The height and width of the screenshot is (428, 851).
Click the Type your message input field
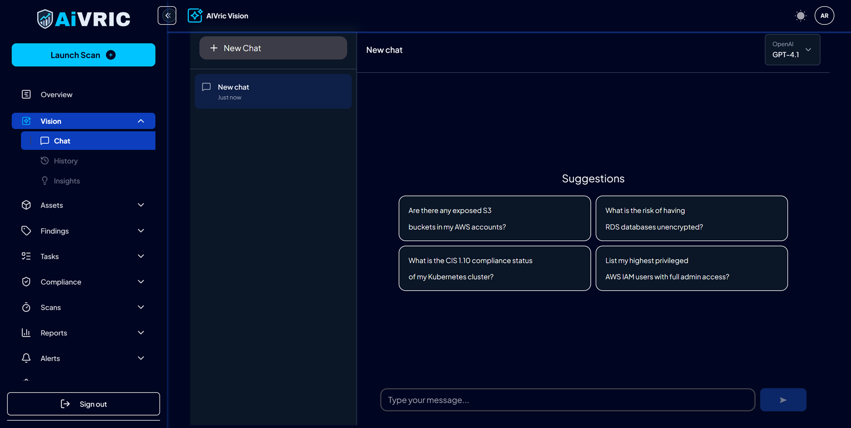[568, 400]
